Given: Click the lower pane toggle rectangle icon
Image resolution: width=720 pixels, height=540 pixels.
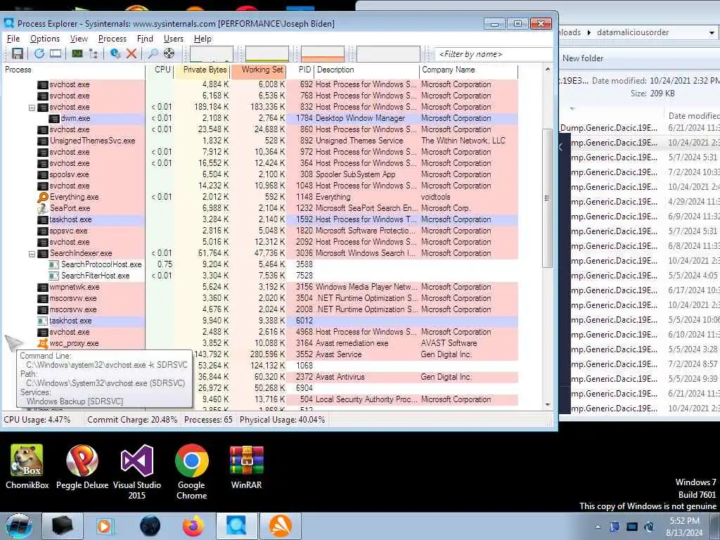Looking at the screenshot, I should click(x=56, y=53).
